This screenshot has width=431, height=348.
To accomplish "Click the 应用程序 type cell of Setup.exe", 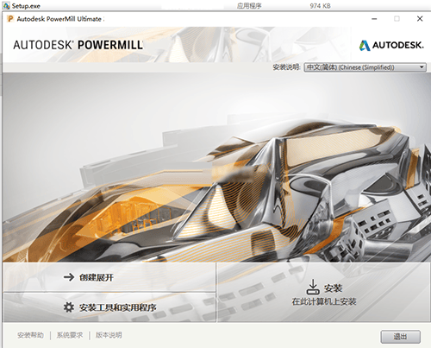I will [x=249, y=6].
